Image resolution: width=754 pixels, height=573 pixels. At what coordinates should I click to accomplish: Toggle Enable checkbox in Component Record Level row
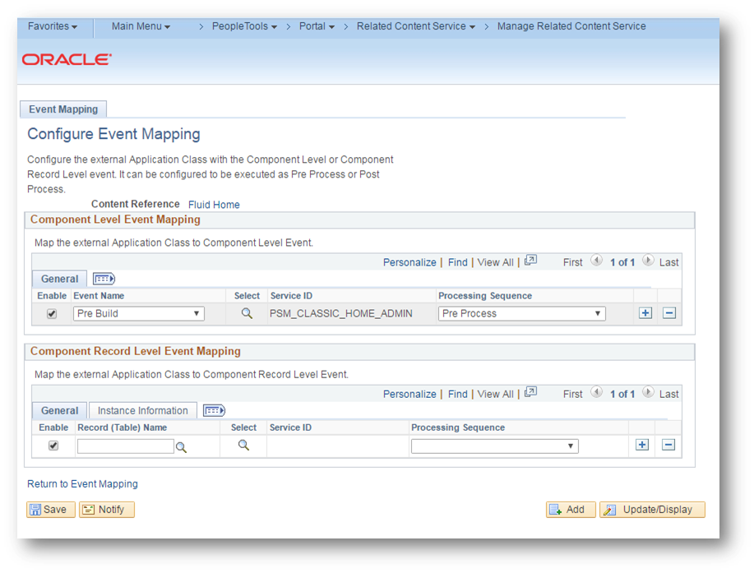click(x=53, y=446)
